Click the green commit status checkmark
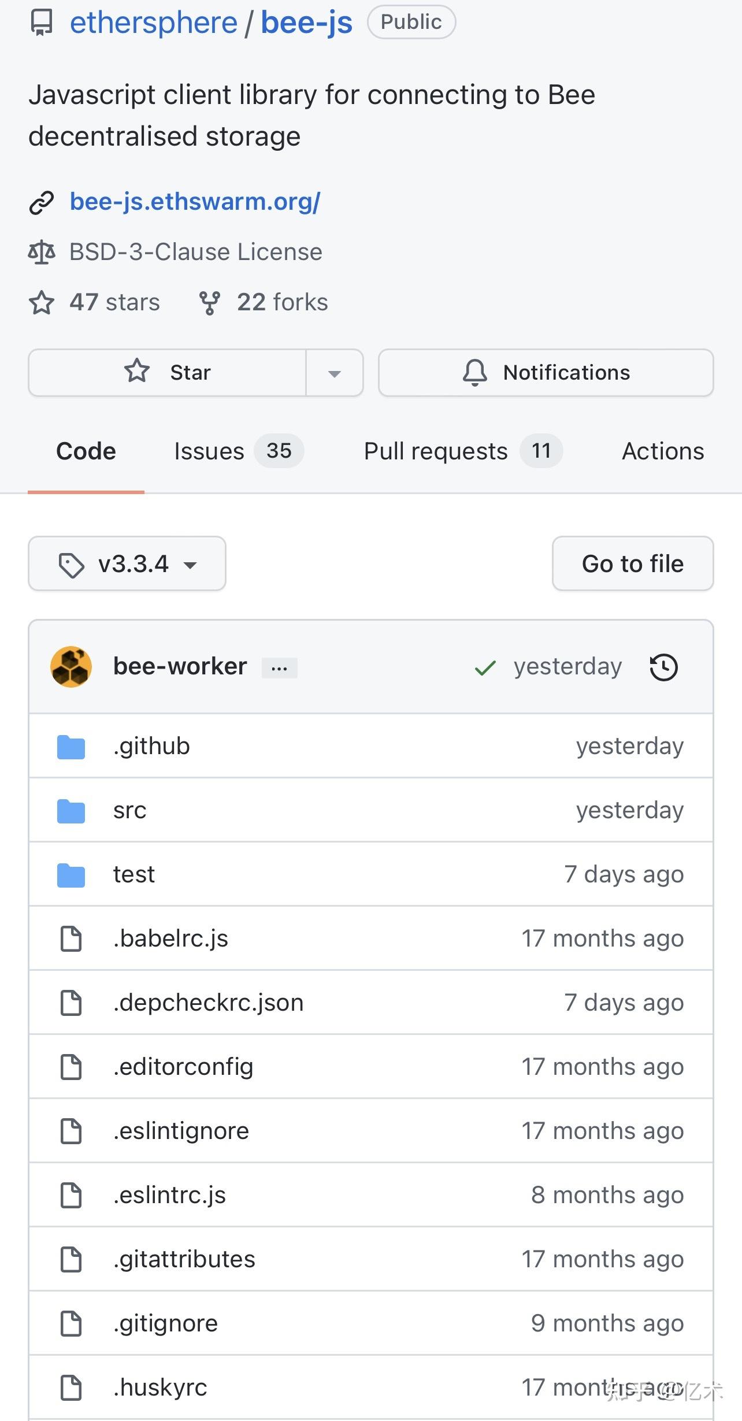 485,668
